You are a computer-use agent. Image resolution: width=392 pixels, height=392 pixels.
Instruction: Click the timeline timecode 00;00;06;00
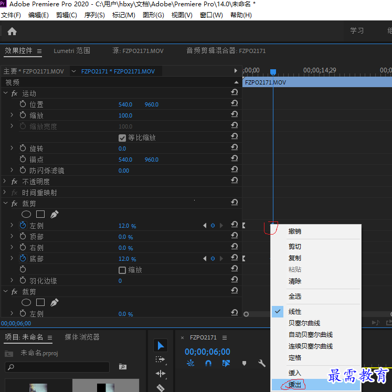(x=207, y=352)
